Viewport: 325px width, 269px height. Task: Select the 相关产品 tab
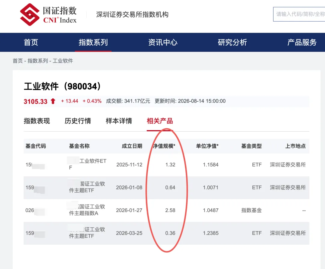[x=160, y=121]
